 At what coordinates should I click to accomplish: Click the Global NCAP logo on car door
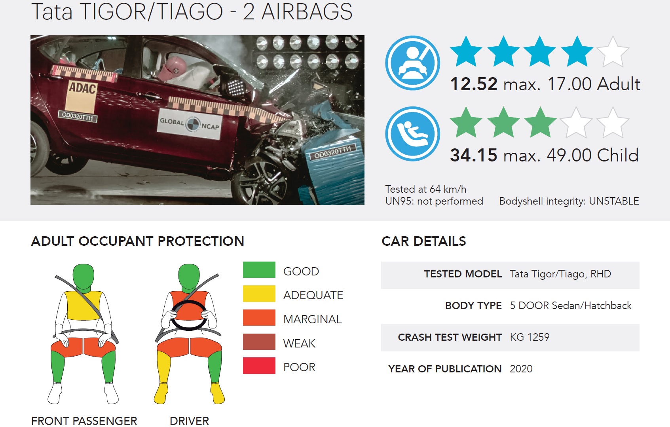click(190, 124)
